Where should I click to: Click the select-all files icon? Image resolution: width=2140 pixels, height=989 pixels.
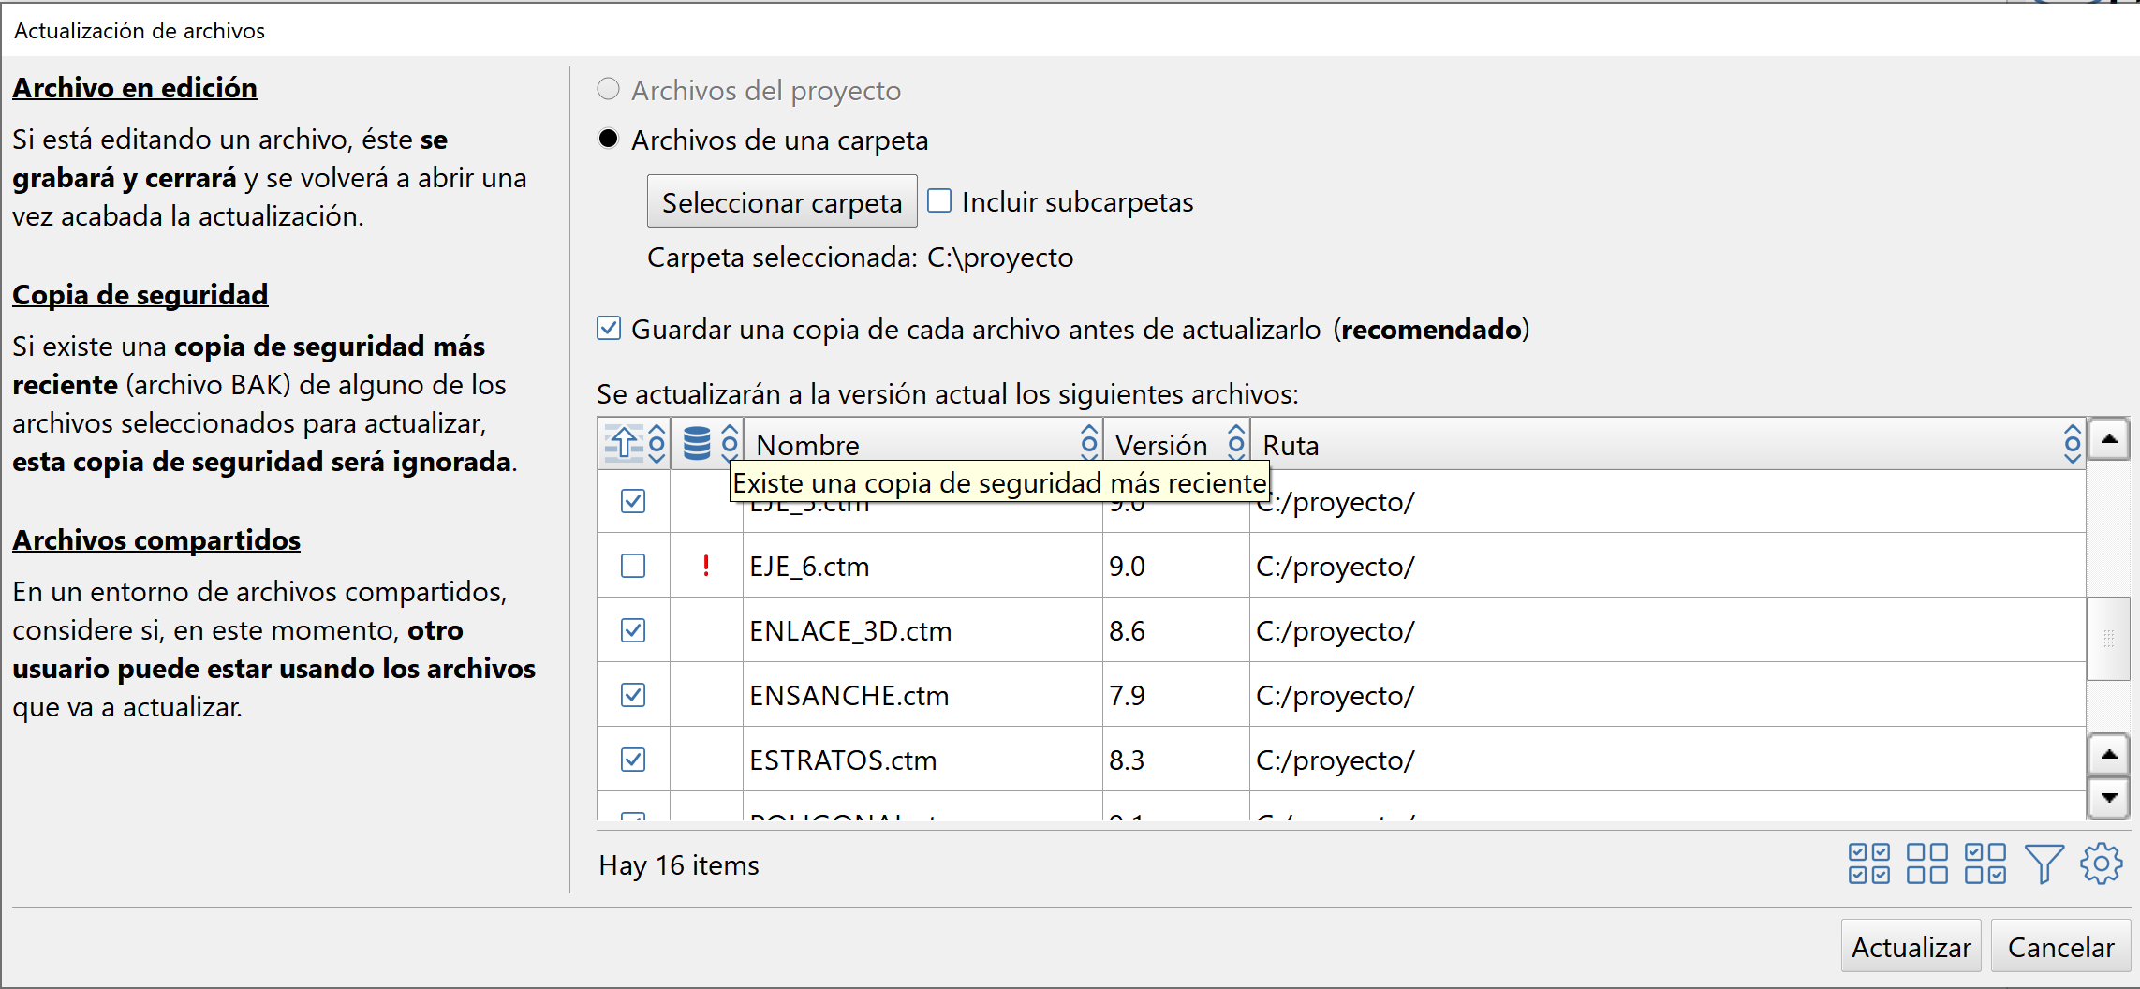pos(1867,864)
